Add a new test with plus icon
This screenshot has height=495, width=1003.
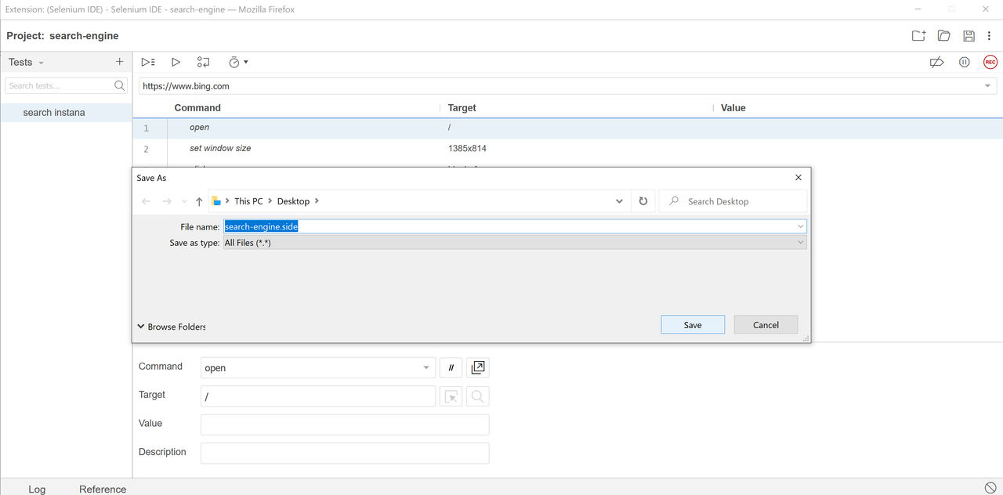(x=120, y=61)
